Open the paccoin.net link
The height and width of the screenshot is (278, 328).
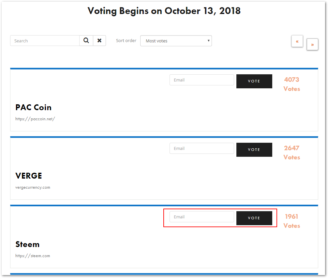[35, 119]
